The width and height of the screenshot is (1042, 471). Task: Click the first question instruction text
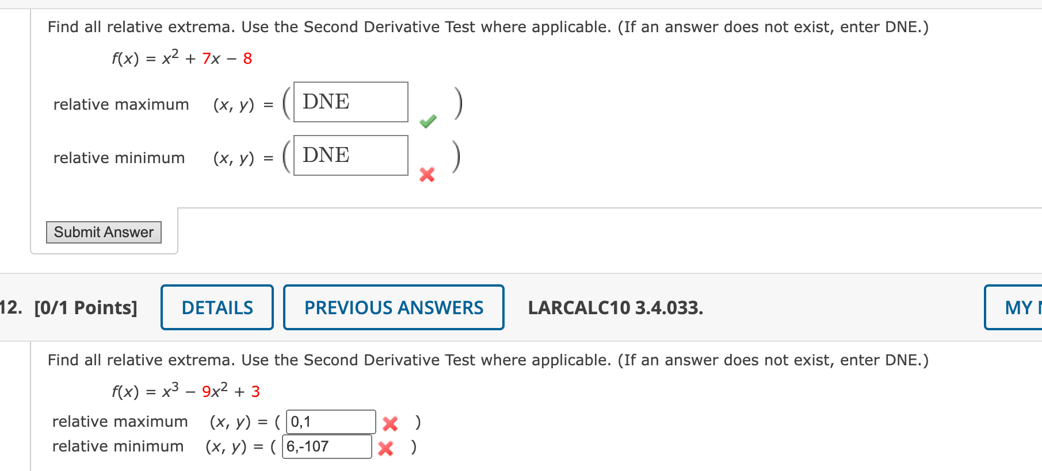pos(487,26)
